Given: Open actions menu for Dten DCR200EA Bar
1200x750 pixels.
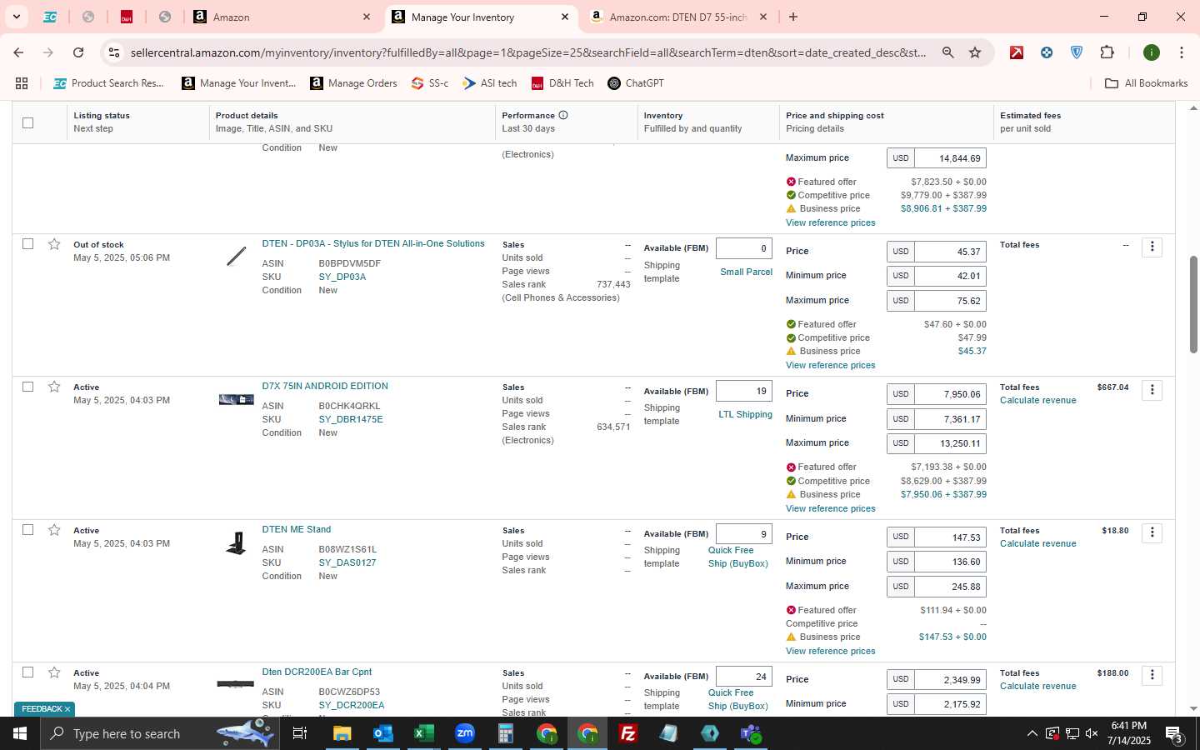Looking at the screenshot, I should [1152, 675].
